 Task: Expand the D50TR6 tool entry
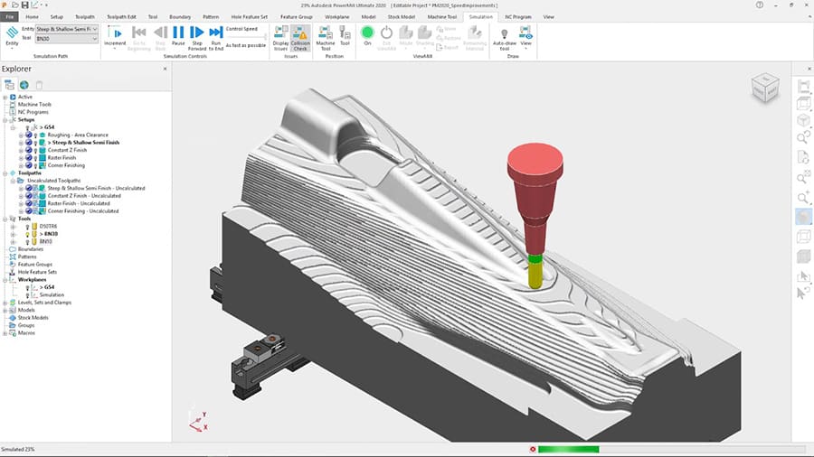(x=13, y=227)
